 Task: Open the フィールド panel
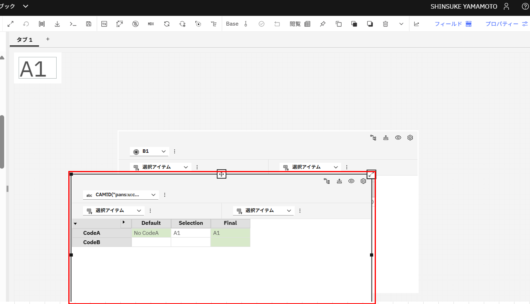point(453,24)
